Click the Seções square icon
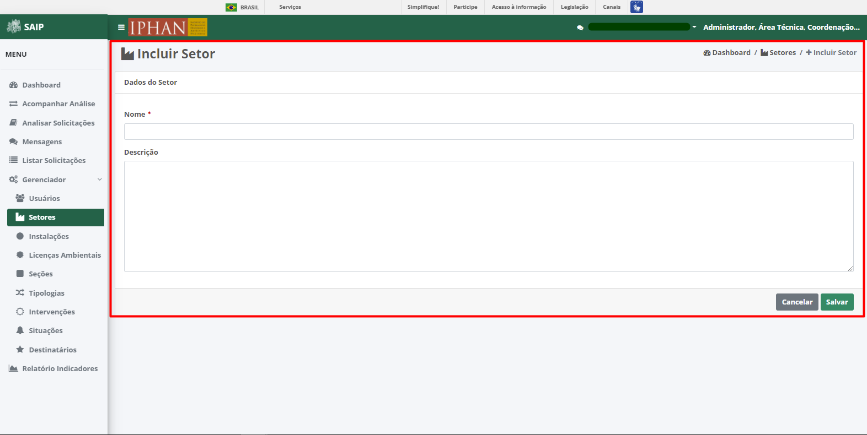The height and width of the screenshot is (435, 867). tap(20, 274)
